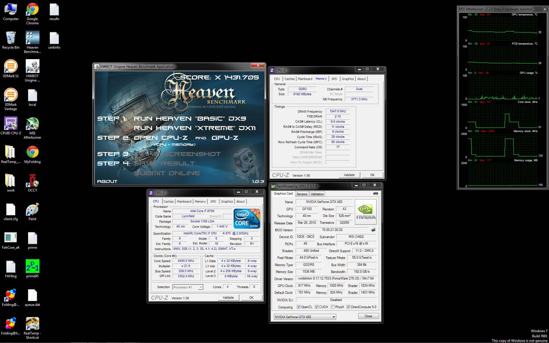Toggle the CUDA checkbox in GPU-Z
The image size is (549, 343).
317,307
